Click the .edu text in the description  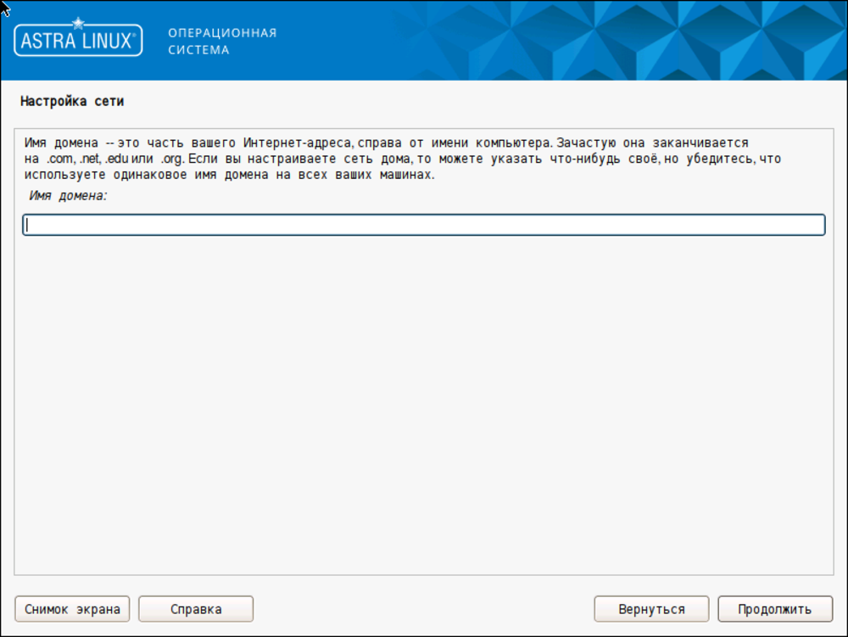(x=116, y=159)
